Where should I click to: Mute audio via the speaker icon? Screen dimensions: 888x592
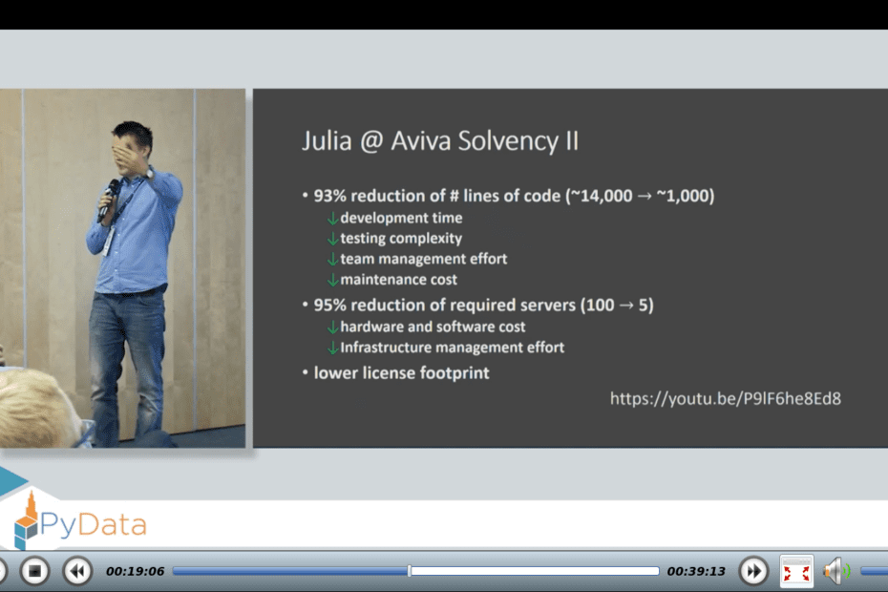(x=837, y=571)
